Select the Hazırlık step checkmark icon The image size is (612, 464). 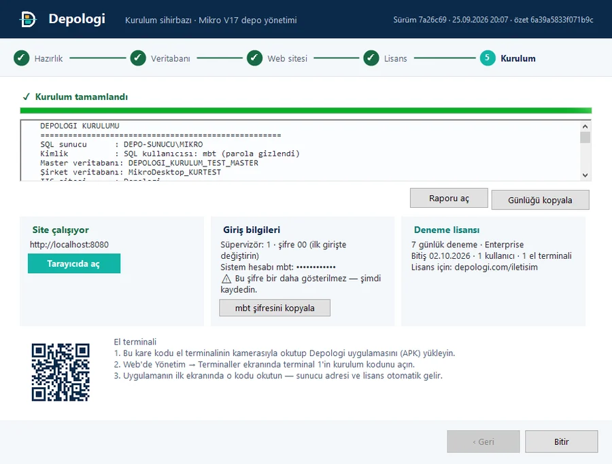coord(22,58)
